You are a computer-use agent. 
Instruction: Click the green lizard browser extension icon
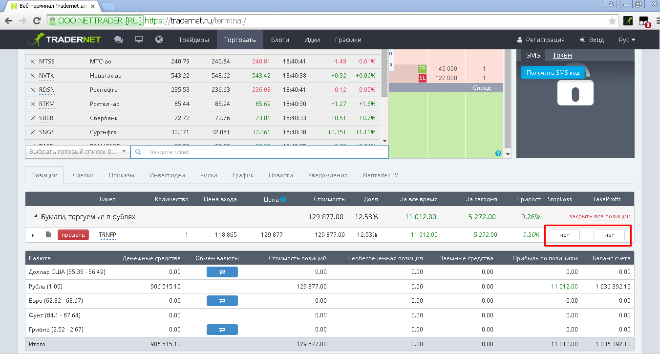click(628, 21)
